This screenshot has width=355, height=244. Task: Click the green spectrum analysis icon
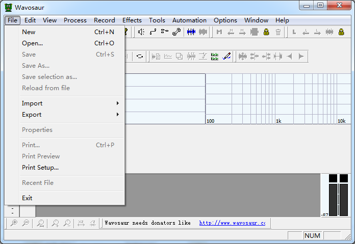(x=215, y=56)
